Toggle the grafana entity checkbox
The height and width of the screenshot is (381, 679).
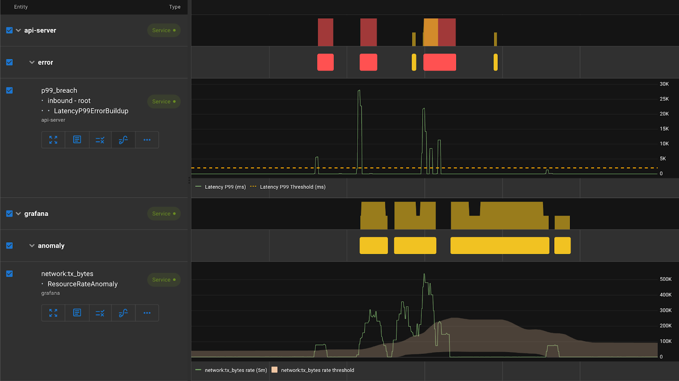point(9,213)
